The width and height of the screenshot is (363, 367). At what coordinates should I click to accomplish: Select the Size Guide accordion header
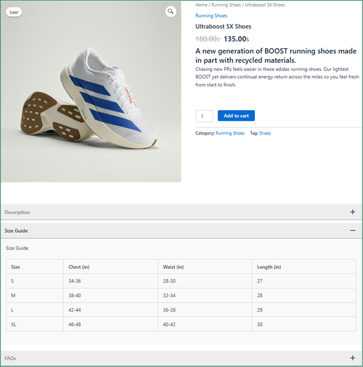coord(181,230)
